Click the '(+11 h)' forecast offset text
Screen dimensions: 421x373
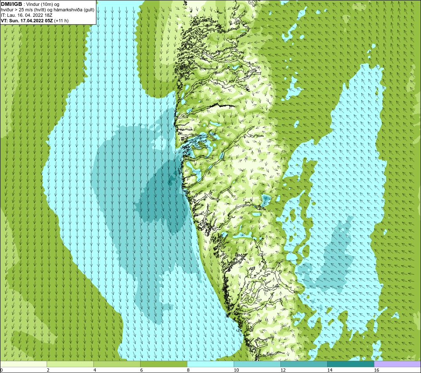tap(61, 21)
